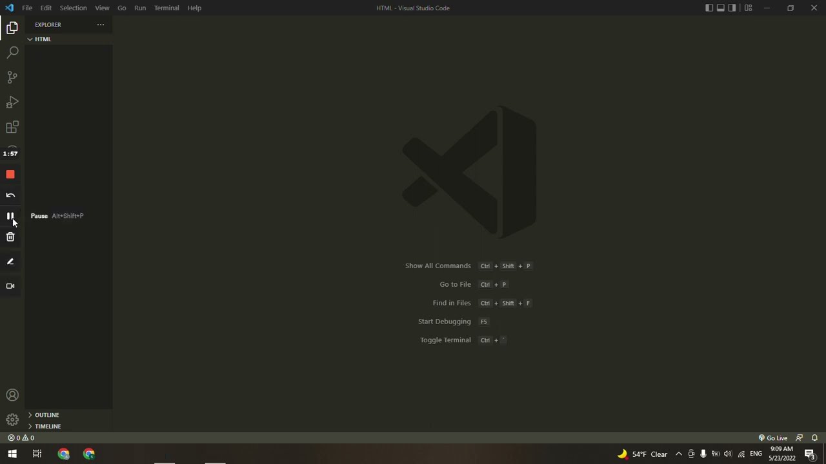Open the Customize Layout button
826x464 pixels.
pyautogui.click(x=749, y=8)
